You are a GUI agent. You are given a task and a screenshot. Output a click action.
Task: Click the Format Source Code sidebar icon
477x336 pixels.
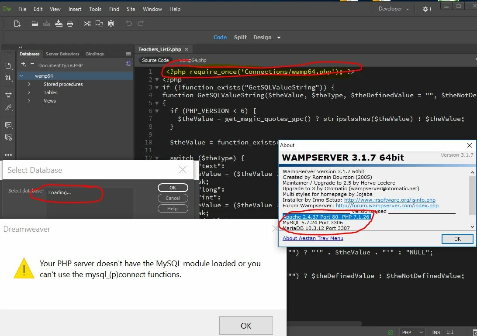[8, 107]
